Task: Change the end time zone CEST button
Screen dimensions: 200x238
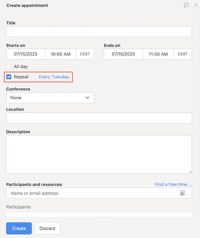Action: coord(182,54)
